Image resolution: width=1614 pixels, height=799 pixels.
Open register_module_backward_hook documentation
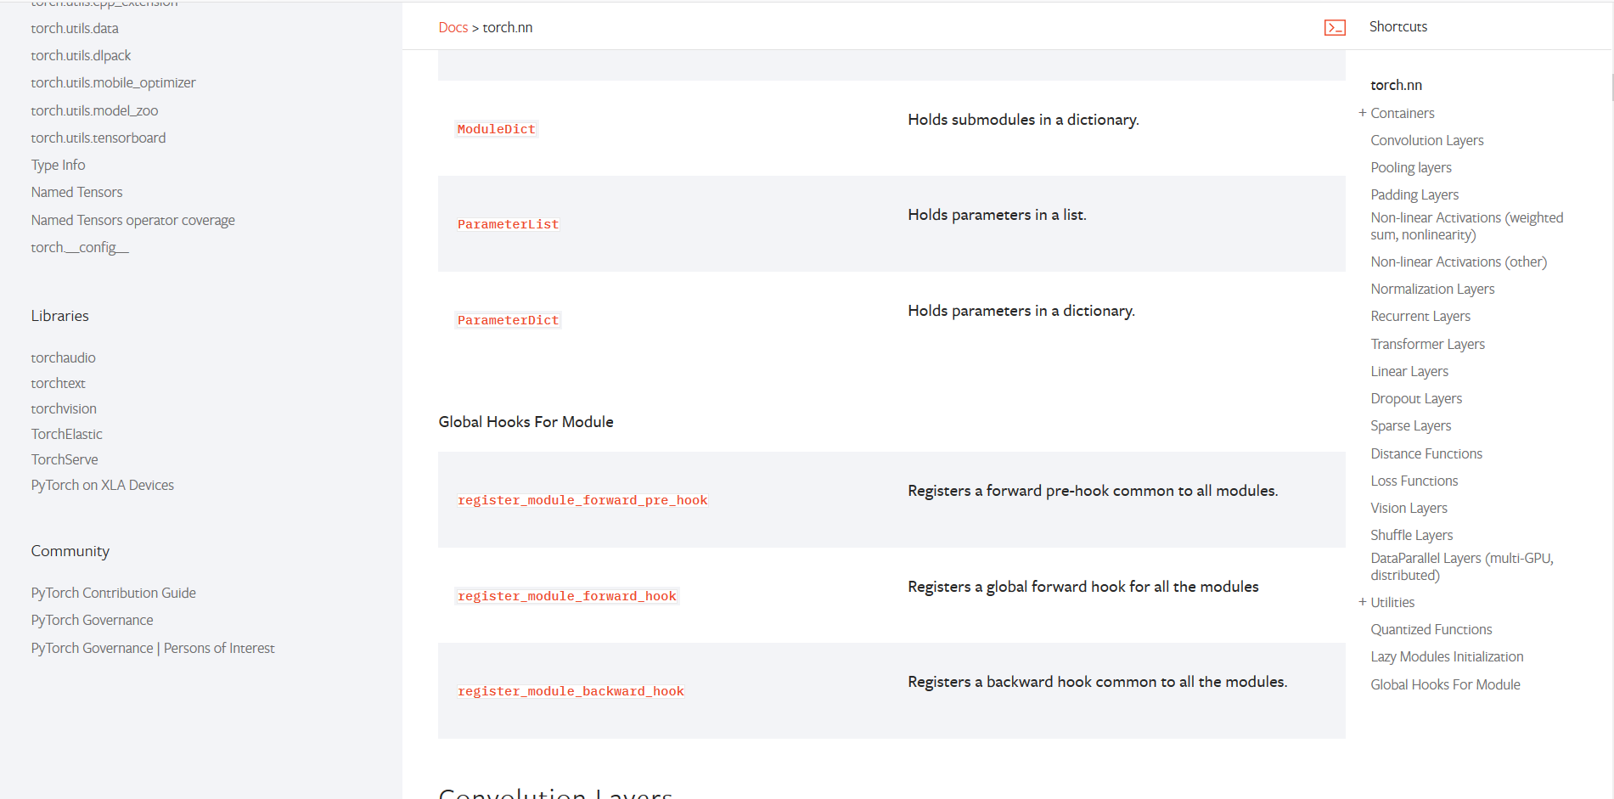click(571, 691)
